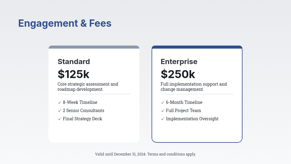Screen dimensions: 291x164
Task: Select the checkmark before Final Strategy Deck
Action: [x=60, y=119]
